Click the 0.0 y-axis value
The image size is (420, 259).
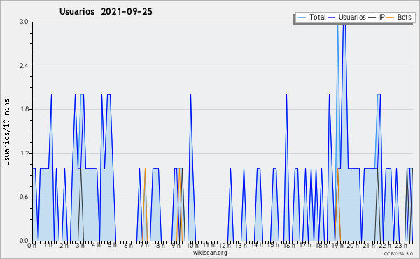[x=24, y=241]
